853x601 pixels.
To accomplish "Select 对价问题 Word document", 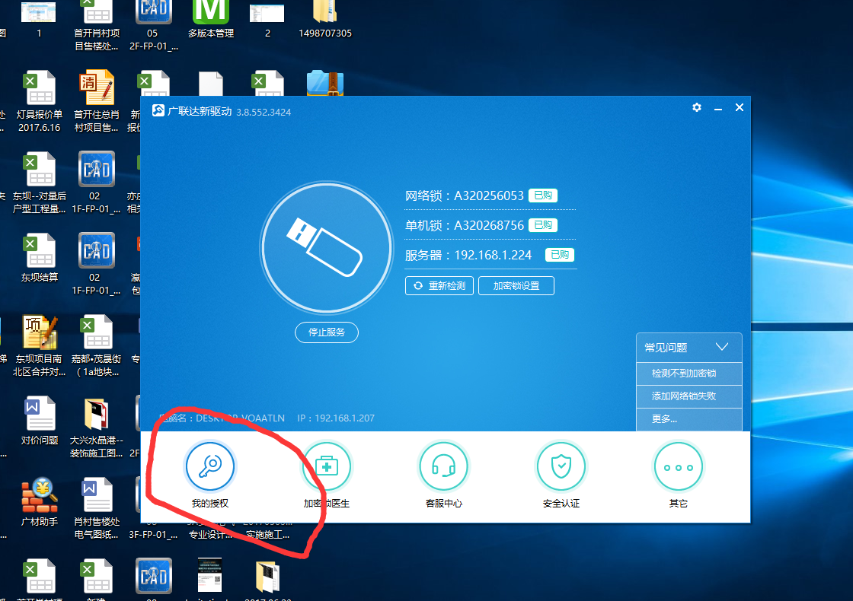I will click(39, 421).
